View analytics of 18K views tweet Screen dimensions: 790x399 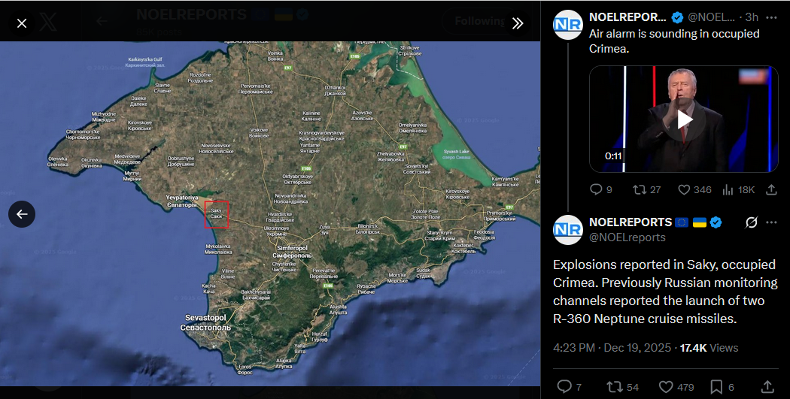pyautogui.click(x=739, y=189)
